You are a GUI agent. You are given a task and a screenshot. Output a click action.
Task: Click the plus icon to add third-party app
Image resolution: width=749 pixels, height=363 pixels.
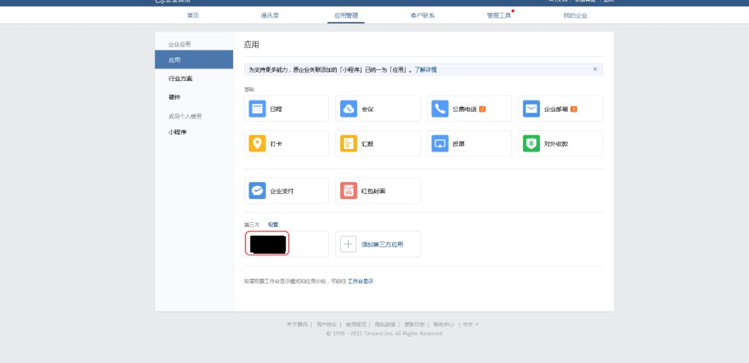pyautogui.click(x=349, y=244)
